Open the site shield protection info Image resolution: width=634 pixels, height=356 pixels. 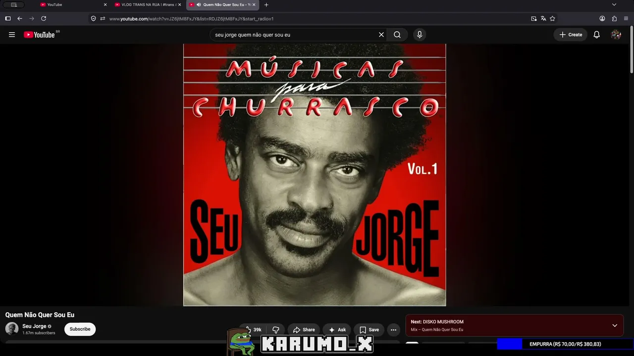[x=93, y=19]
